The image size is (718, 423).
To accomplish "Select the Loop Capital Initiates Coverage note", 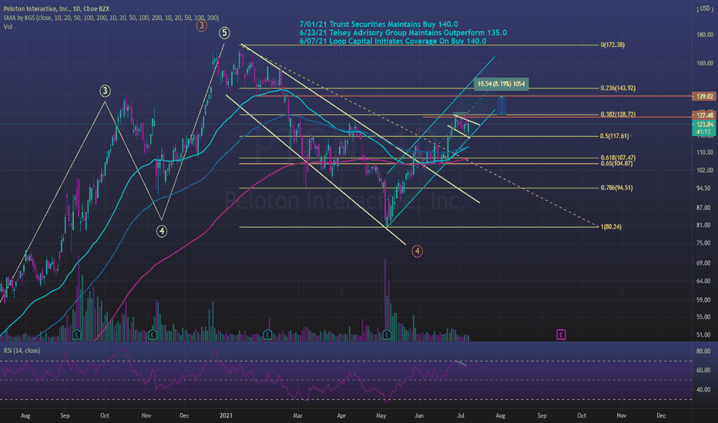I will pyautogui.click(x=393, y=42).
